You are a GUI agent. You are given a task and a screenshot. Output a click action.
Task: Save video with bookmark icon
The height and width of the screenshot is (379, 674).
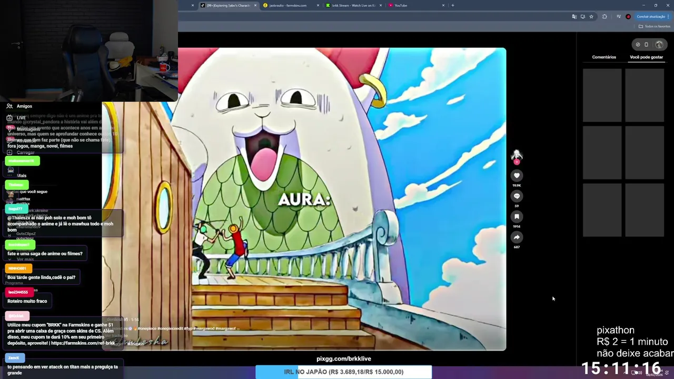[x=517, y=216]
